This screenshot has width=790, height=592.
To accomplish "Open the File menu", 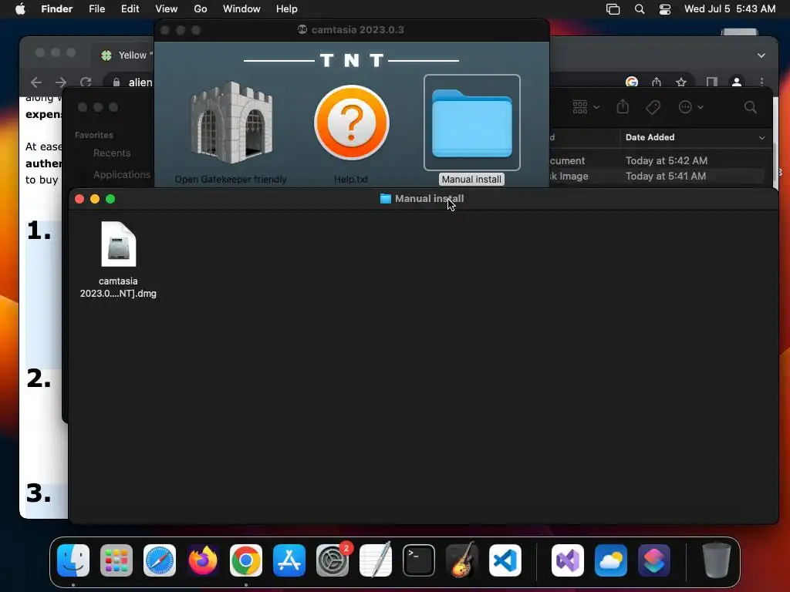I will click(96, 9).
